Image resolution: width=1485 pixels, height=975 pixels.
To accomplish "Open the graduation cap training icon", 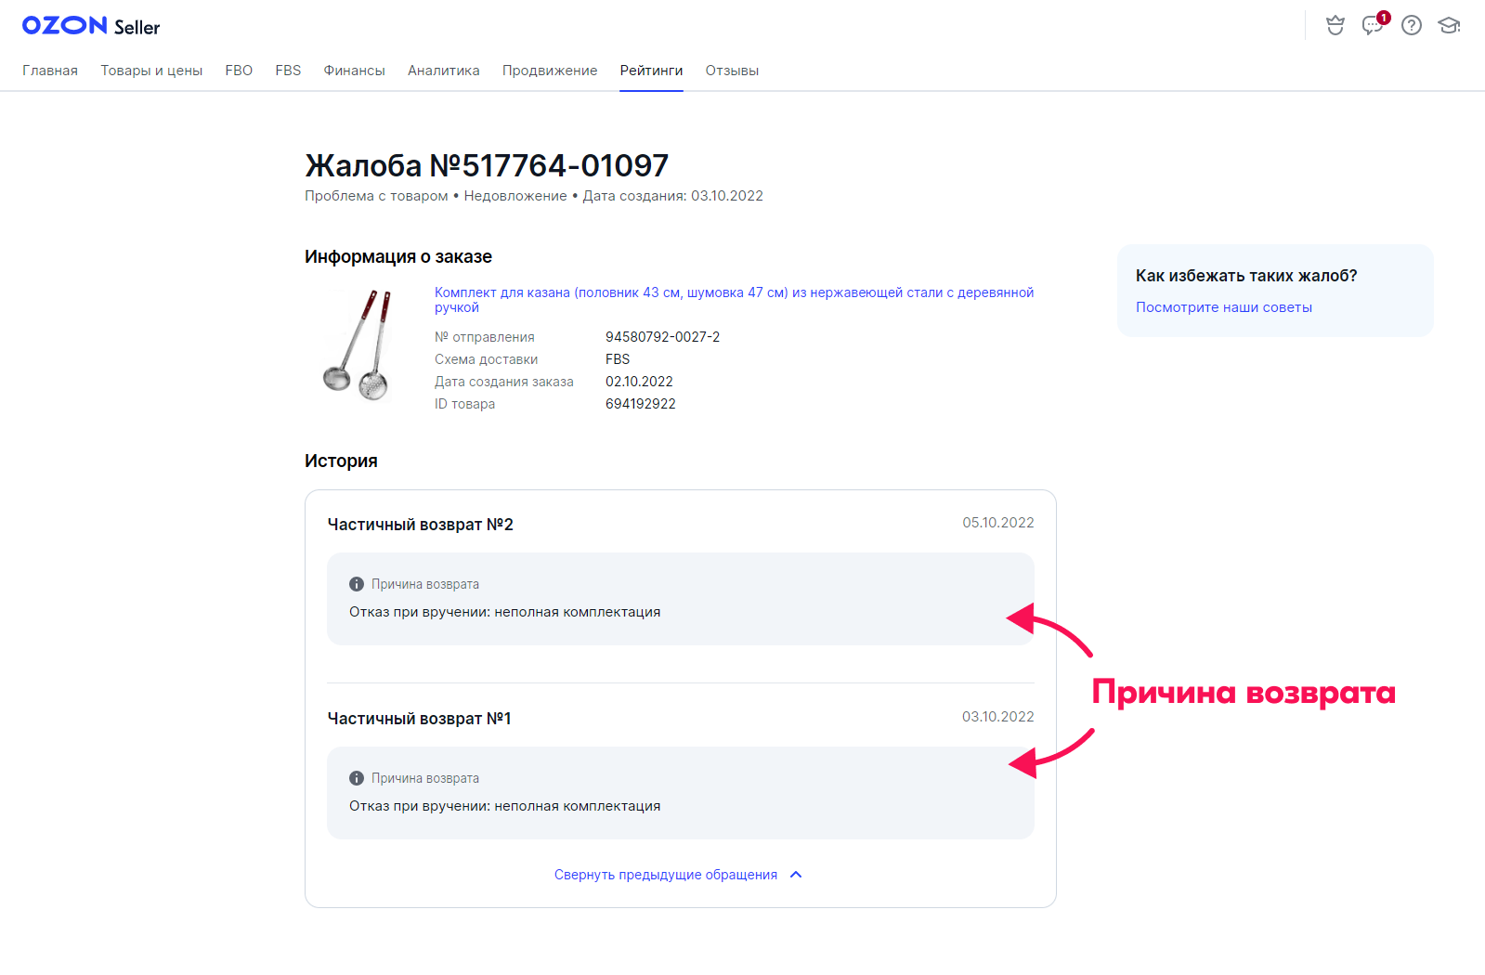I will 1449,26.
